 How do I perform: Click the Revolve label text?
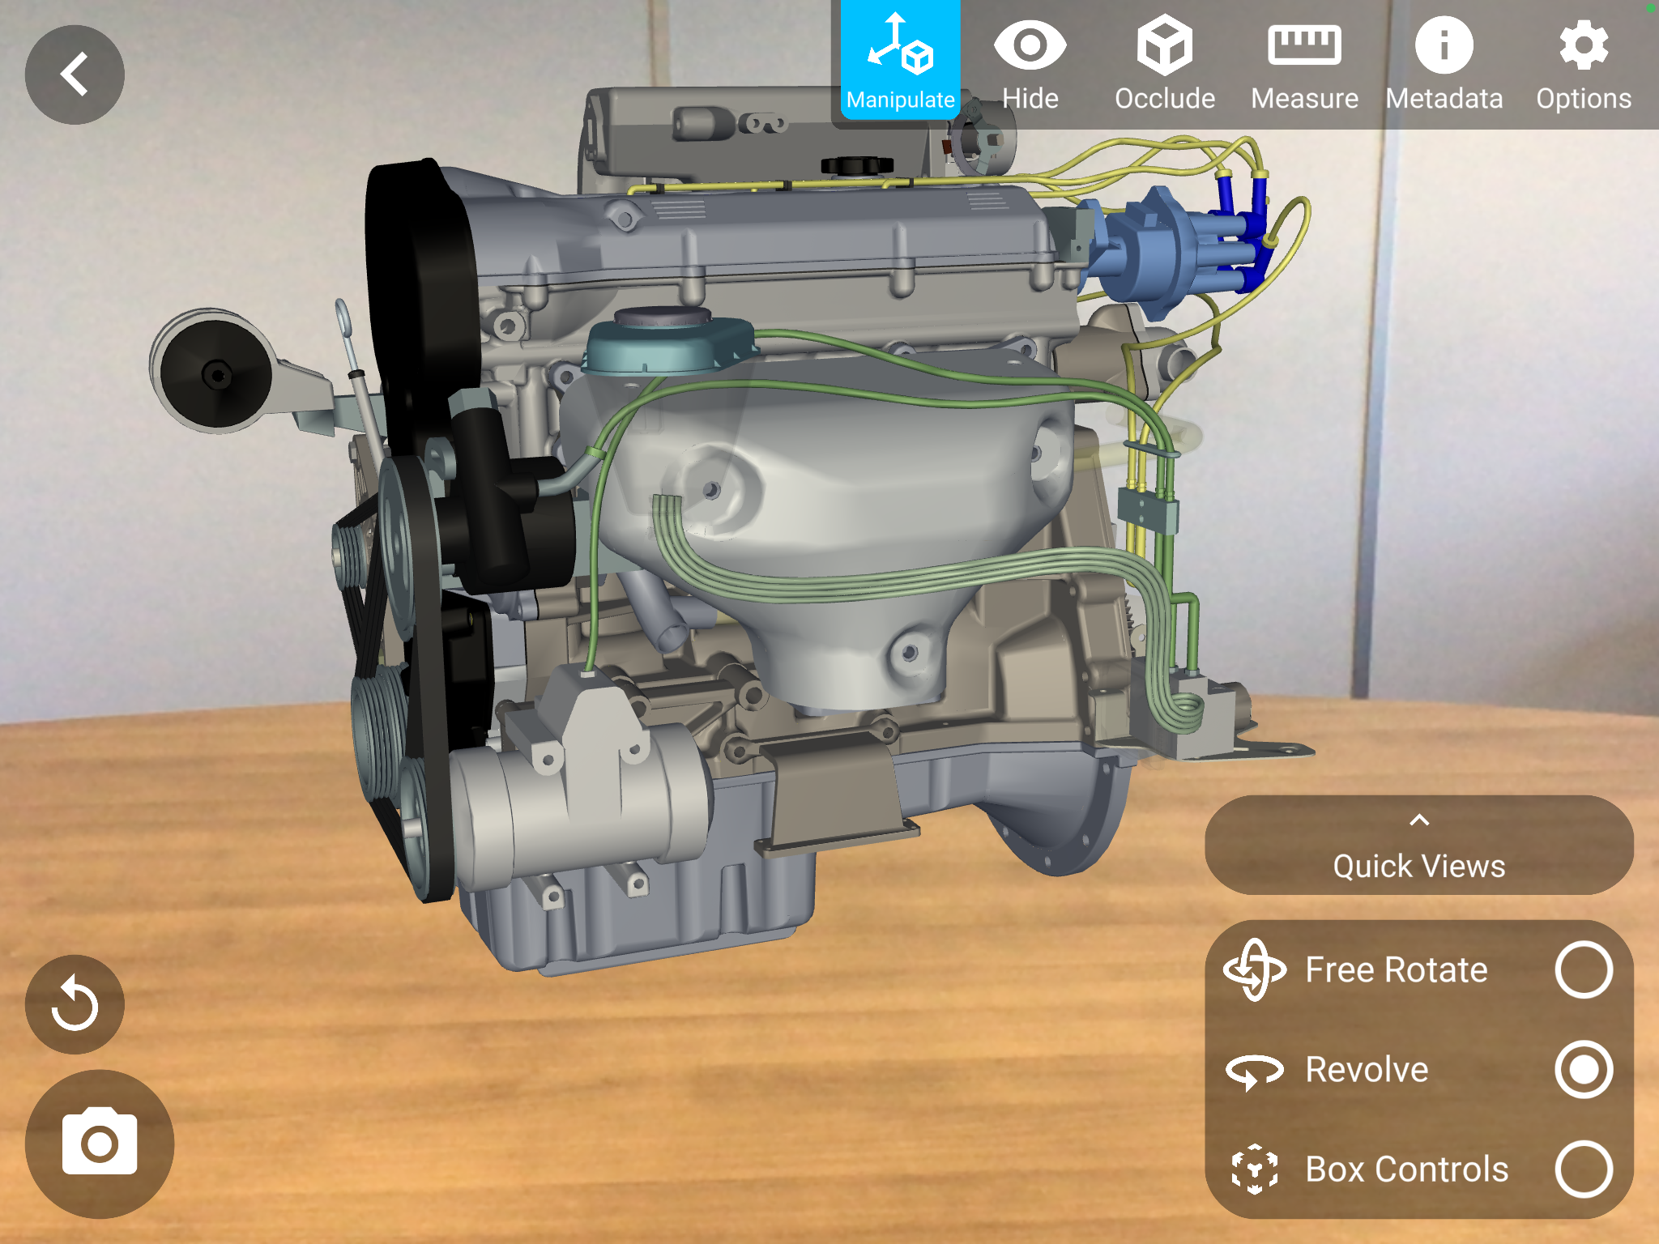click(1367, 1069)
